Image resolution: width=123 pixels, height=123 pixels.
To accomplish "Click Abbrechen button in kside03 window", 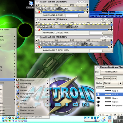I will point(108,51).
